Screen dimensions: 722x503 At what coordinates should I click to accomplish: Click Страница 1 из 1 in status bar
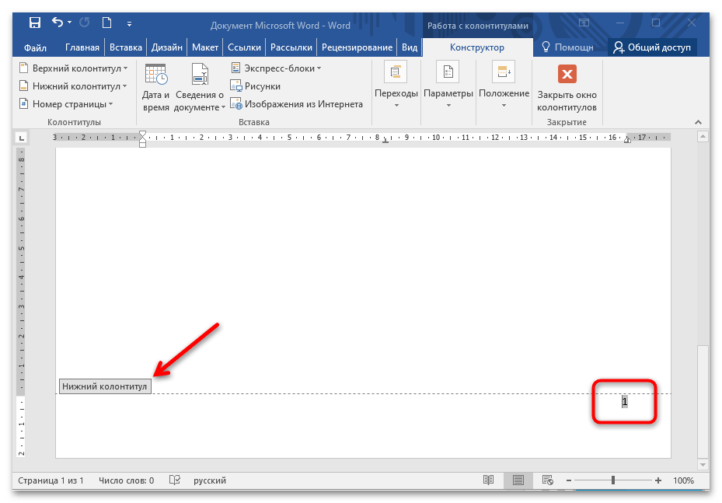pos(51,480)
